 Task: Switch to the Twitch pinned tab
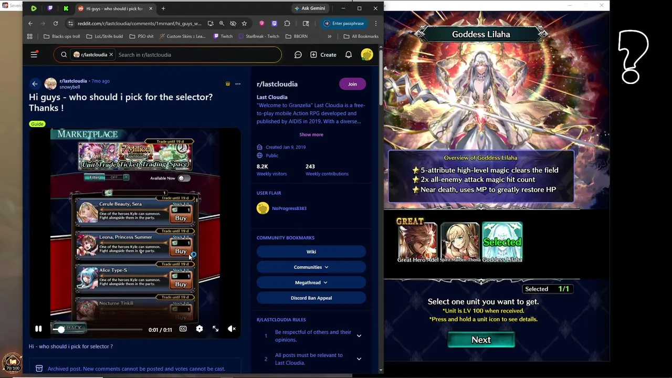[x=50, y=8]
